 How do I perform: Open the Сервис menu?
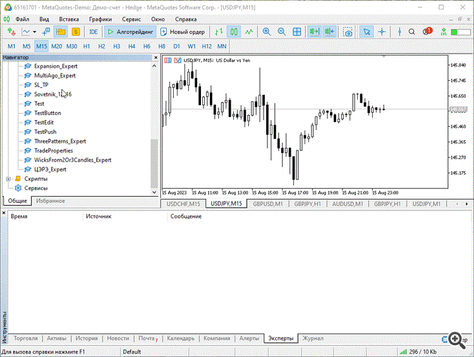pyautogui.click(x=131, y=19)
